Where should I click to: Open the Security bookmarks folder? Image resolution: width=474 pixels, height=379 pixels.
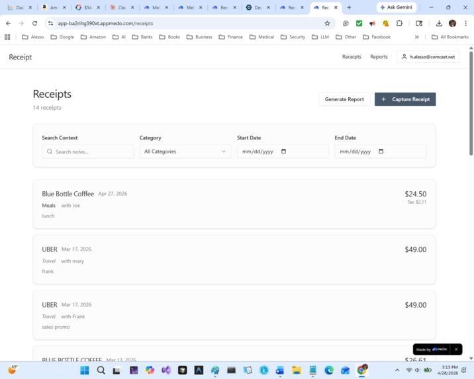tap(293, 37)
